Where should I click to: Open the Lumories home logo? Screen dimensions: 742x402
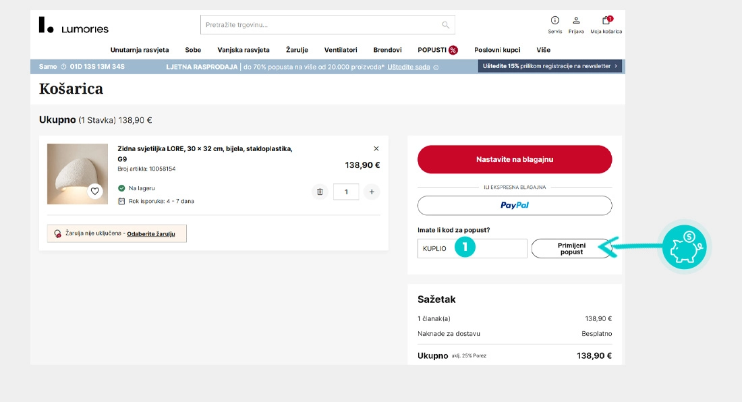point(74,25)
